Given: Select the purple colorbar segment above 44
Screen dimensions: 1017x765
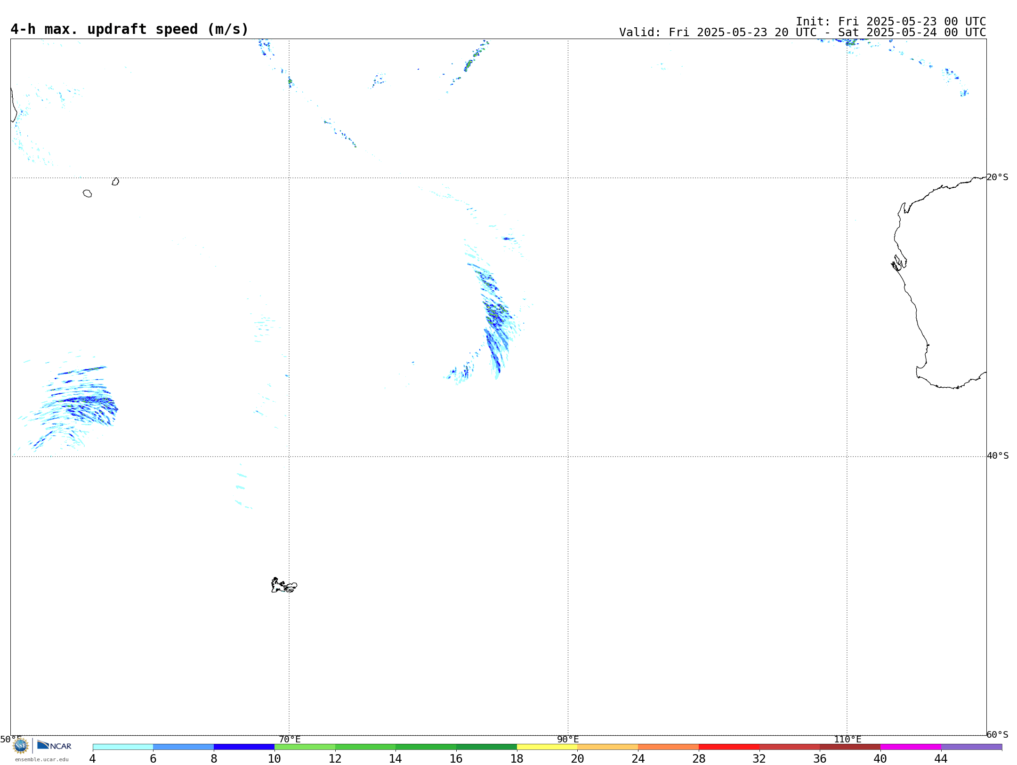Looking at the screenshot, I should tap(972, 747).
